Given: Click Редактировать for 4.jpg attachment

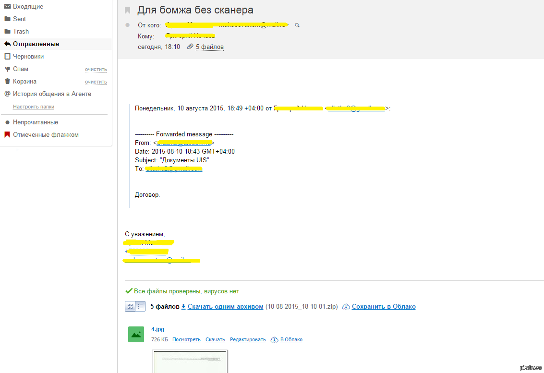Looking at the screenshot, I should 247,339.
